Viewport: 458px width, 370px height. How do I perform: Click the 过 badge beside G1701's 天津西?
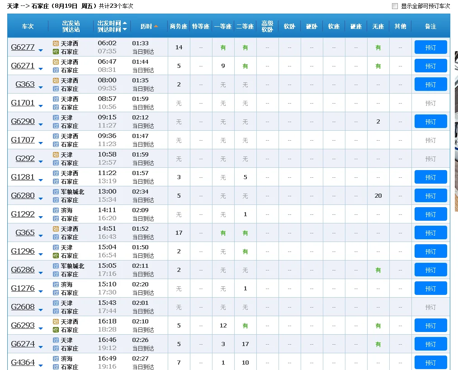(55, 99)
